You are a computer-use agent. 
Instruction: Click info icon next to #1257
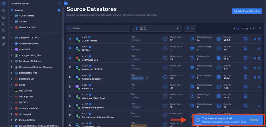pyautogui.click(x=90, y=66)
